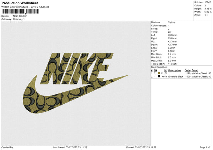
Task: Click the 'Stops:' label
Action: pyautogui.click(x=154, y=29)
